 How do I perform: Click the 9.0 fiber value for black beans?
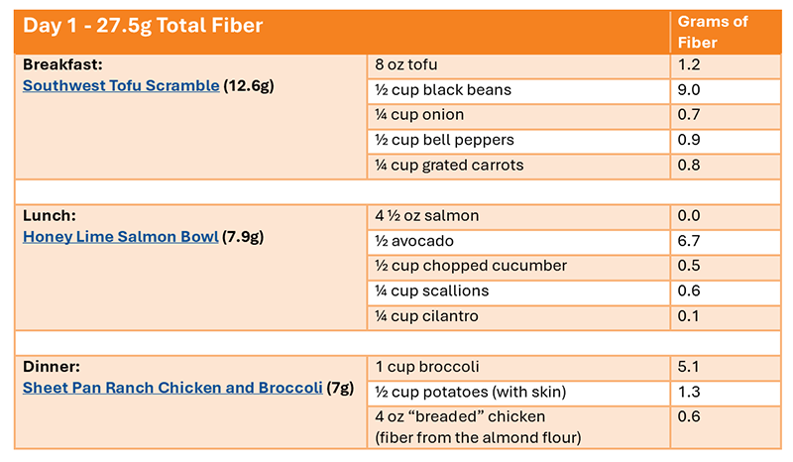[689, 90]
